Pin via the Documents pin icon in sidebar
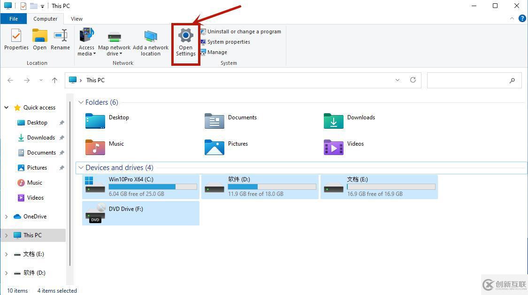 (x=61, y=153)
